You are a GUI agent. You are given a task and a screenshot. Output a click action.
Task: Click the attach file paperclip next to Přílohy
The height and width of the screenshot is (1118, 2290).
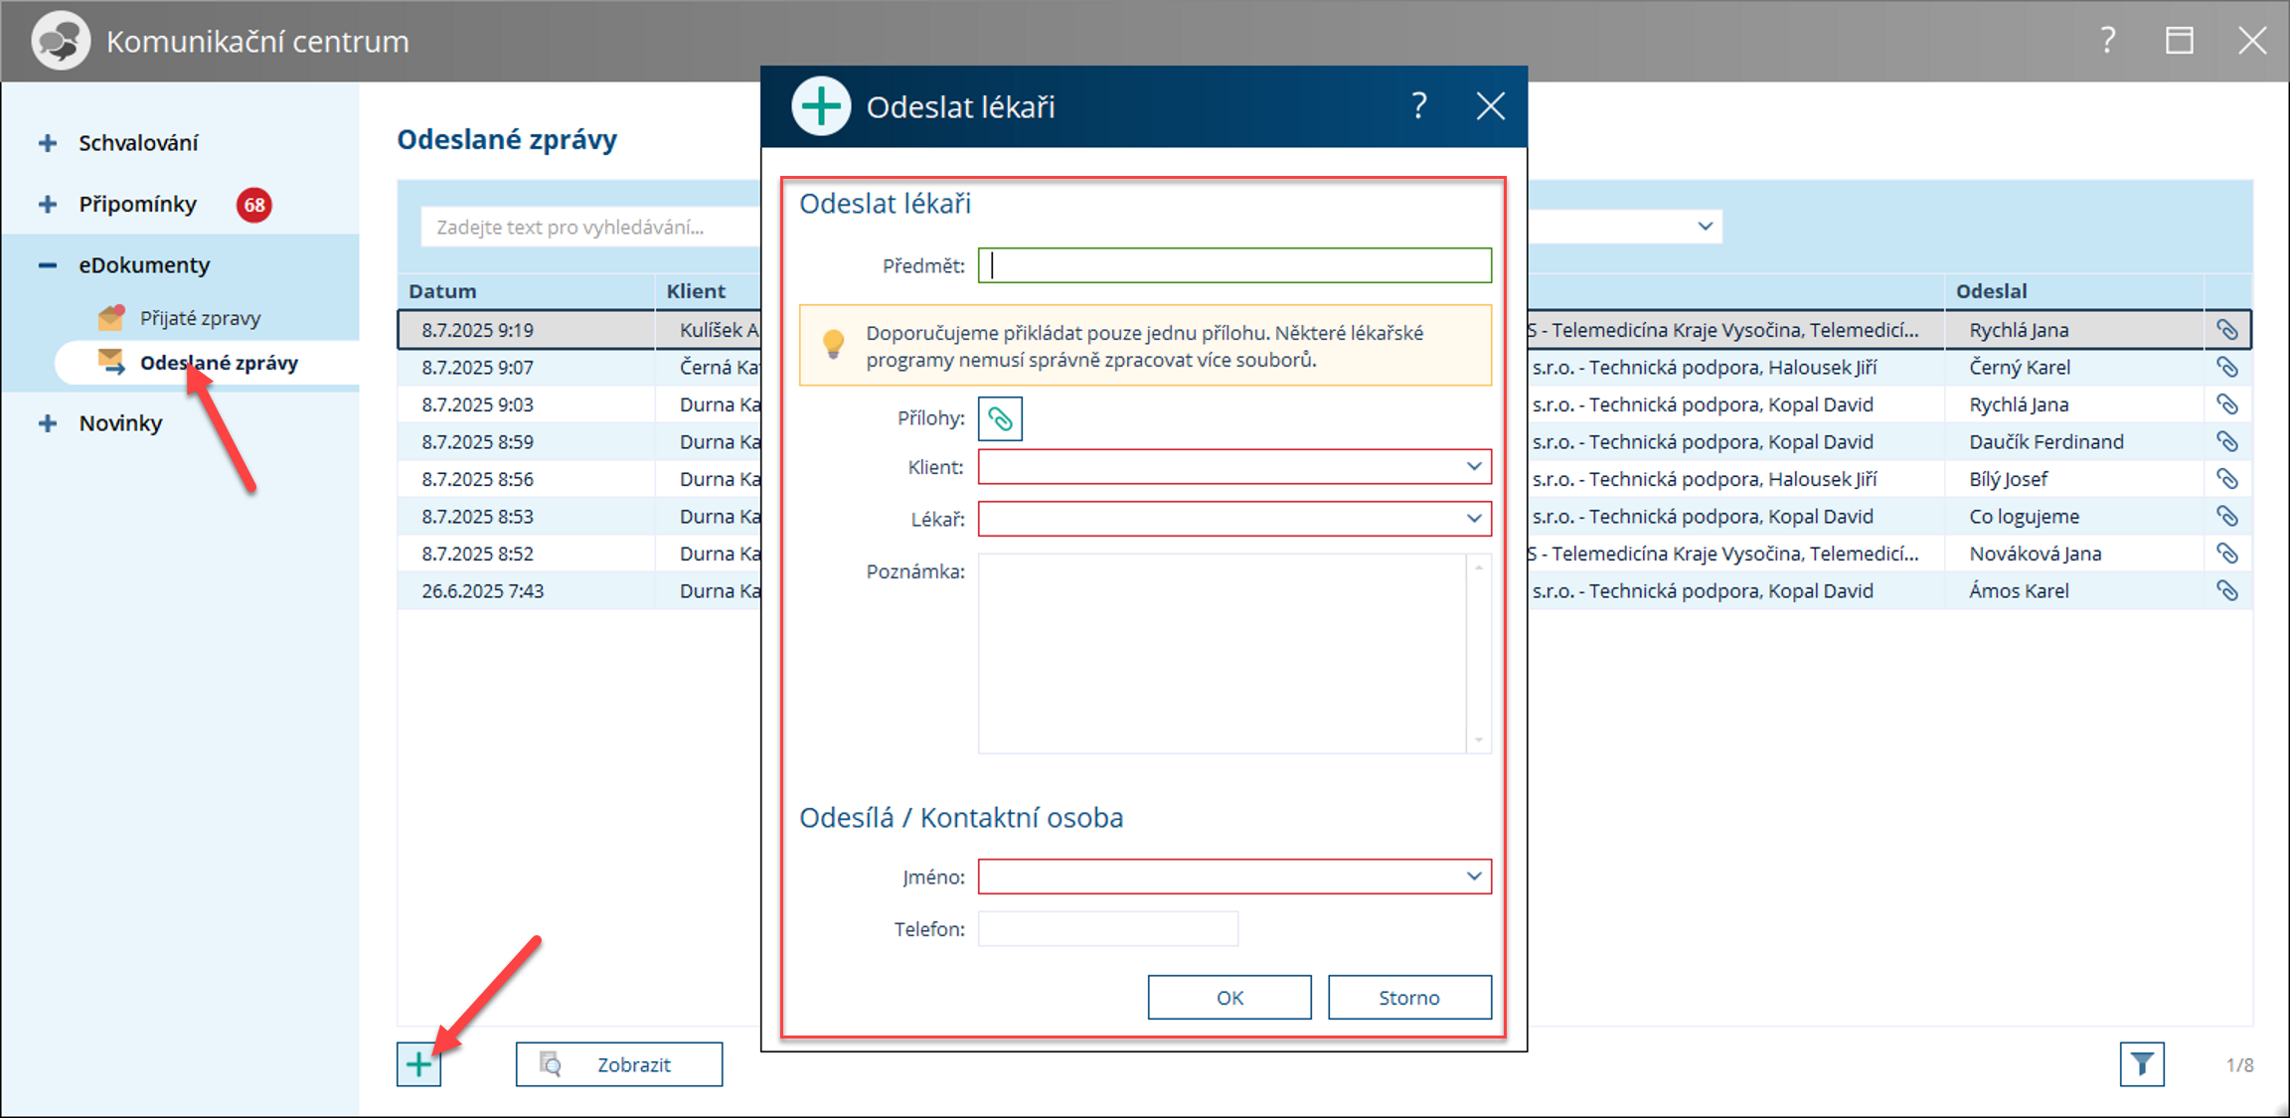point(1000,419)
